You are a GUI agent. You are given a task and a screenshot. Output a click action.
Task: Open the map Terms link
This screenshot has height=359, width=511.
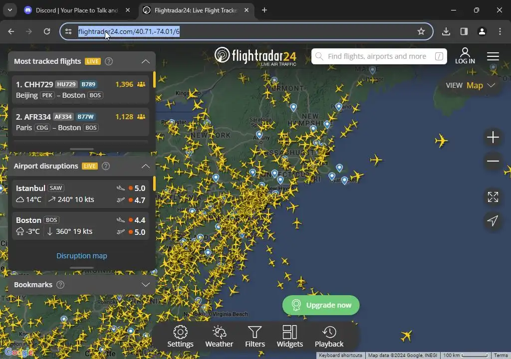(x=501, y=356)
